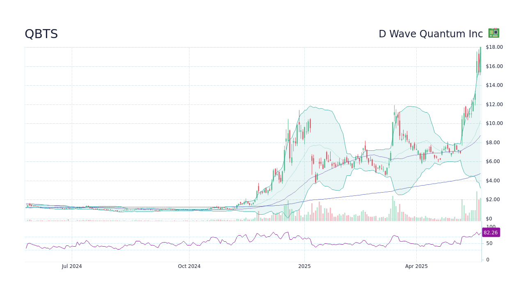Click the RSI axis label 0

point(488,260)
